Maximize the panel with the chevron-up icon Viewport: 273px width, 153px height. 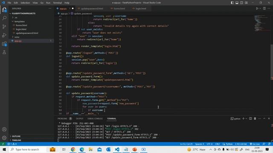click(264, 119)
